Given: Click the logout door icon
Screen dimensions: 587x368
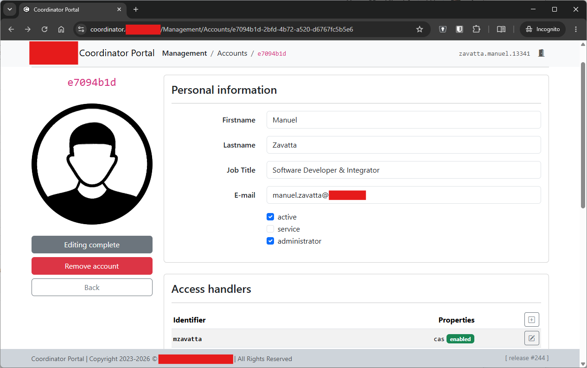Looking at the screenshot, I should (x=541, y=53).
